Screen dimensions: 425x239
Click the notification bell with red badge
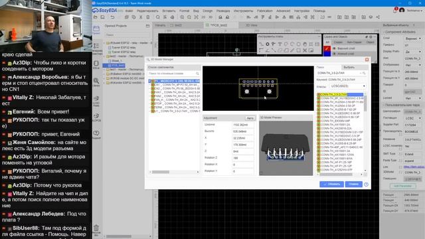(395, 11)
